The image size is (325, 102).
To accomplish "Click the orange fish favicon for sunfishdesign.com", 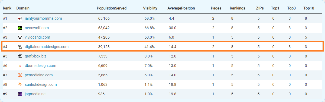I will point(20,85).
